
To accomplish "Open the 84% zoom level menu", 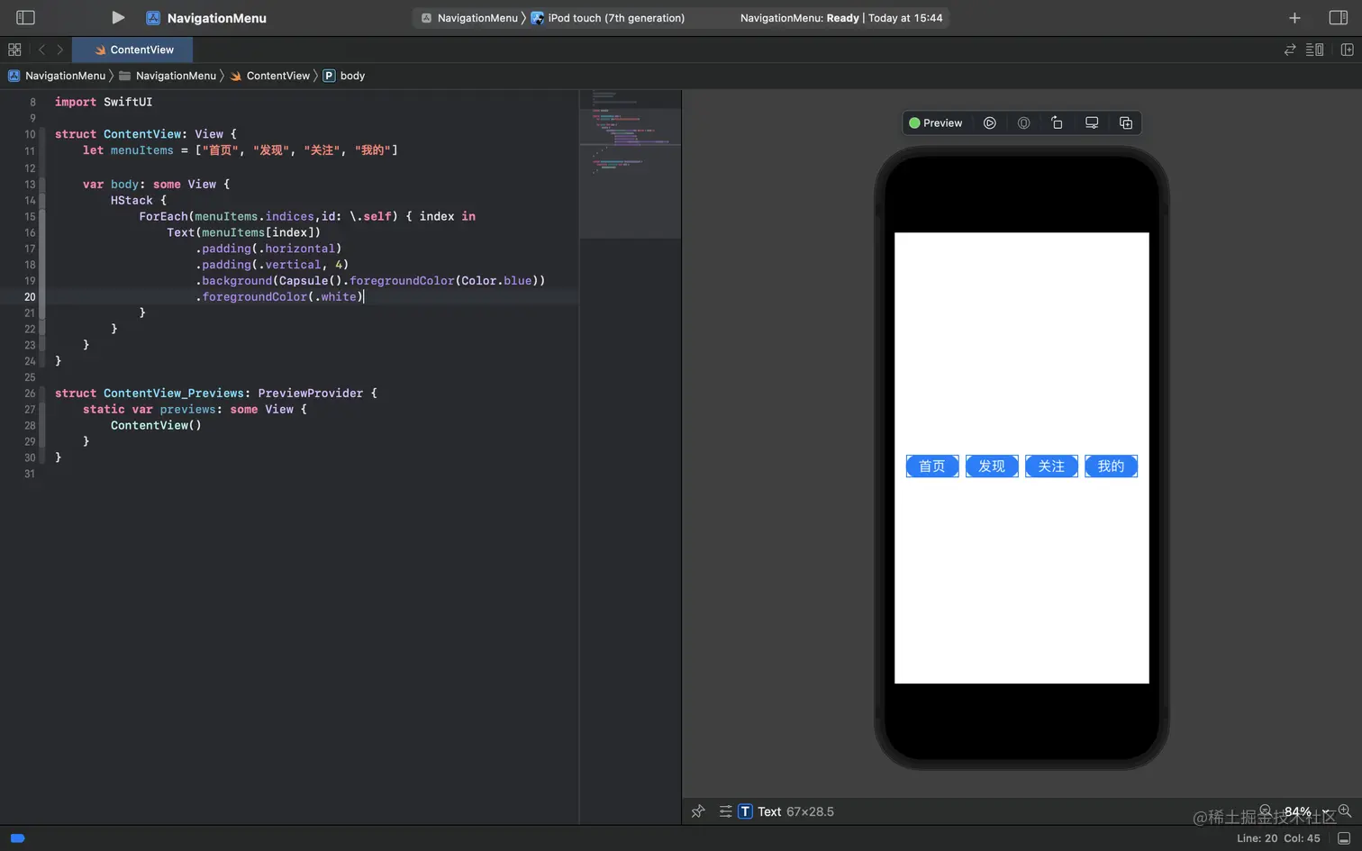I will coord(1304,811).
